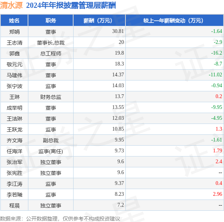
Task: Click change value -1.61
Action: coord(217,140)
